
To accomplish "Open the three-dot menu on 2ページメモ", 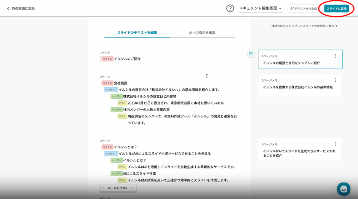I will click(x=335, y=80).
